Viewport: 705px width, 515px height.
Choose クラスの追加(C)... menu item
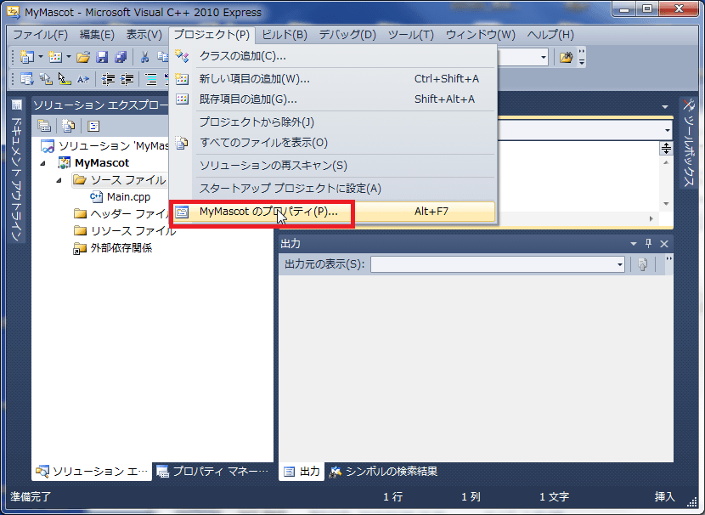pos(332,56)
